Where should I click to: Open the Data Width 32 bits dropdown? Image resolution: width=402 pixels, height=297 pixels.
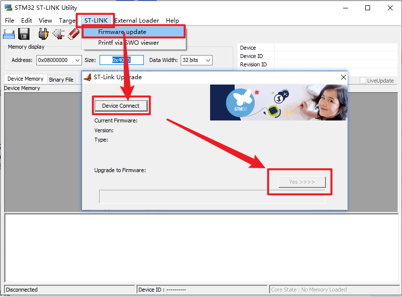click(x=208, y=60)
